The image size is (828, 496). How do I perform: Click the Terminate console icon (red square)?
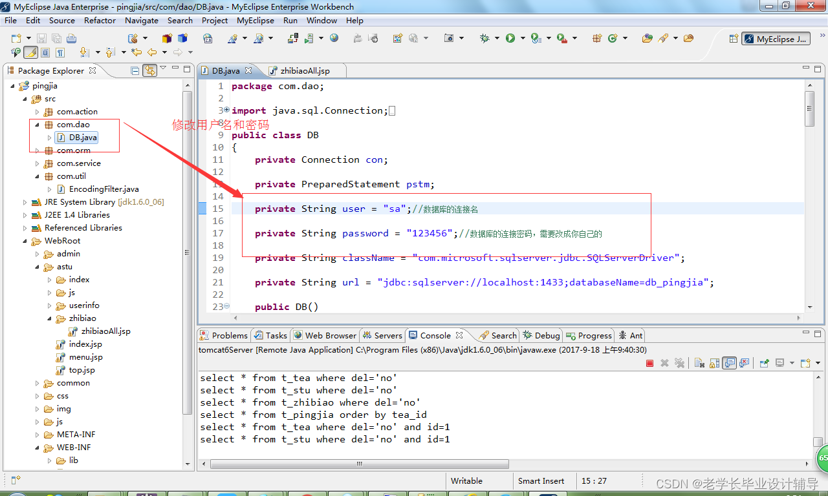tap(649, 363)
